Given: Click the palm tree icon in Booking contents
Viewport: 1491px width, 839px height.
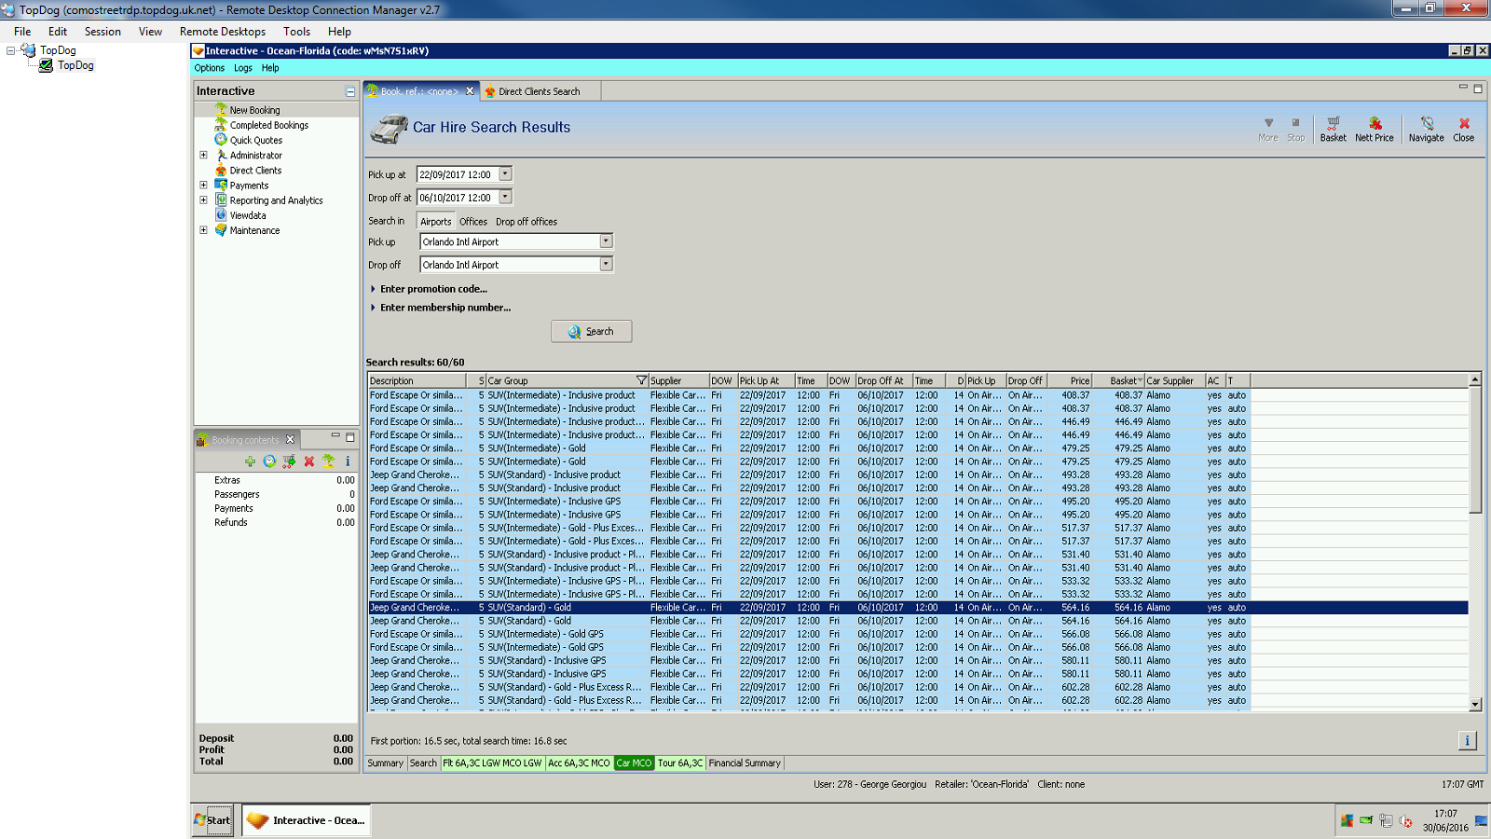Looking at the screenshot, I should pos(328,461).
